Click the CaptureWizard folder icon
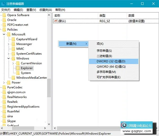159x136 pixels. (13, 39)
